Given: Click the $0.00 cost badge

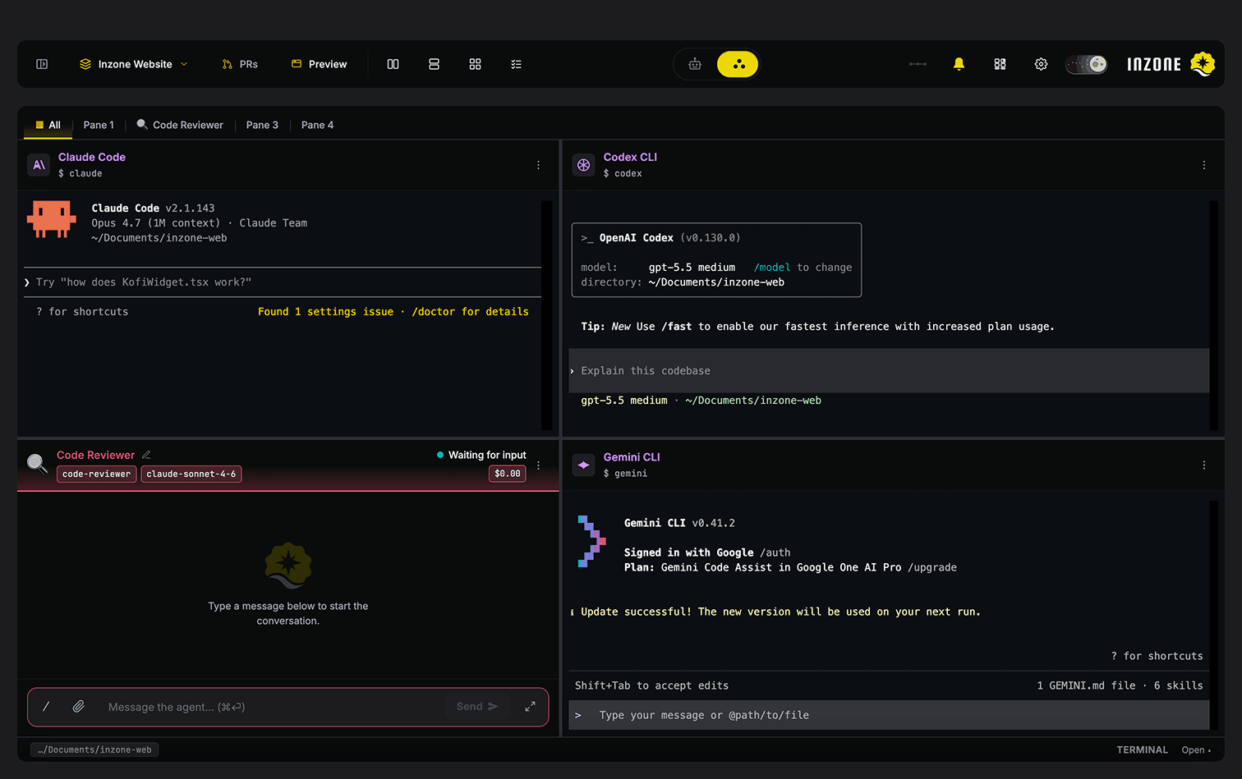Looking at the screenshot, I should point(508,474).
